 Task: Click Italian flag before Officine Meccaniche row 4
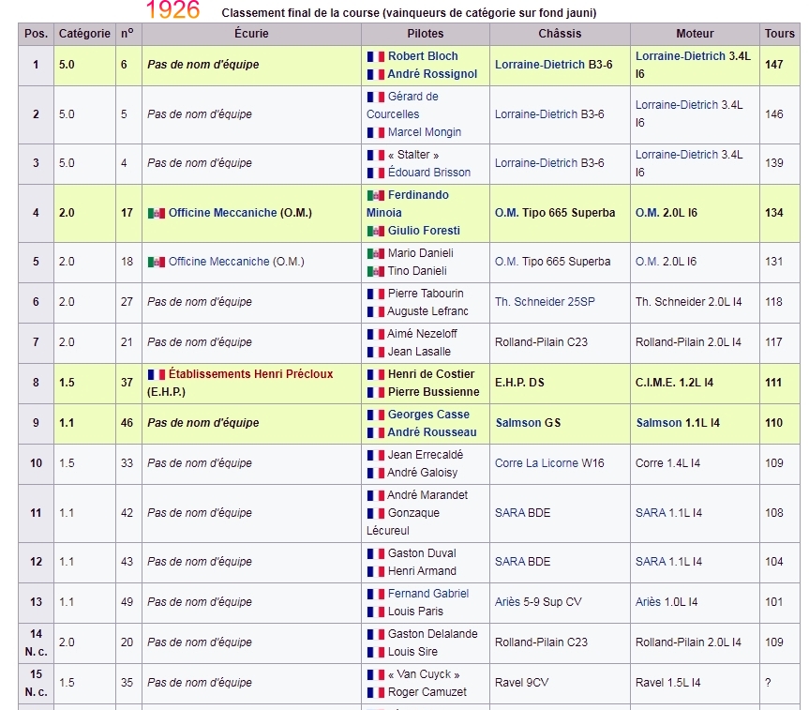click(x=157, y=213)
